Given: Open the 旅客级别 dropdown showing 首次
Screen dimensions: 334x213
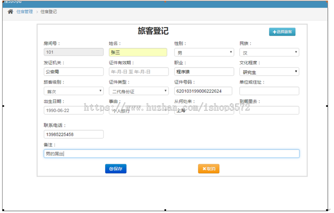Looking at the screenshot, I should [x=74, y=91].
